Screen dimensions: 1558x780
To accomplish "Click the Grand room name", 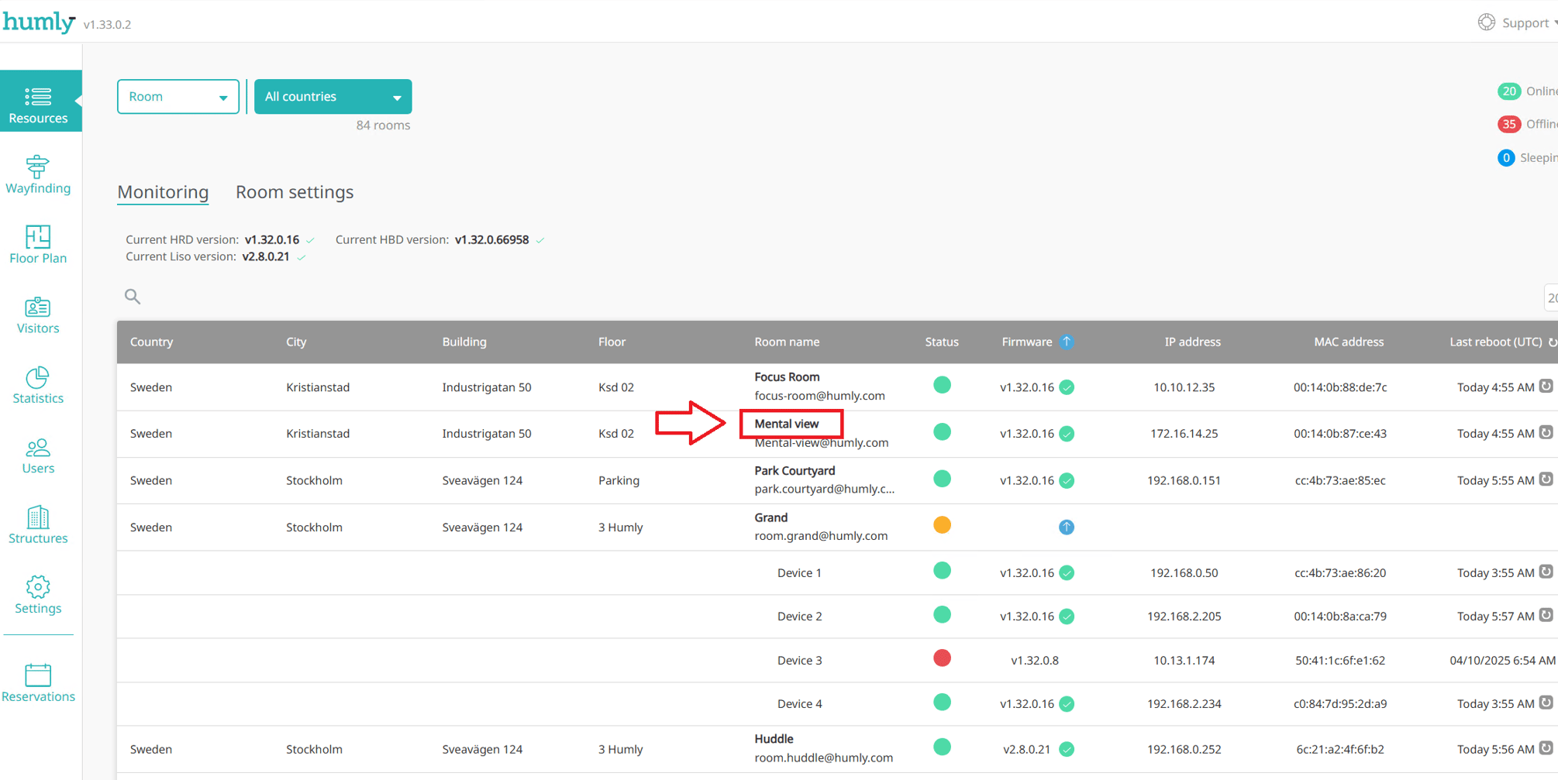I will [x=771, y=517].
